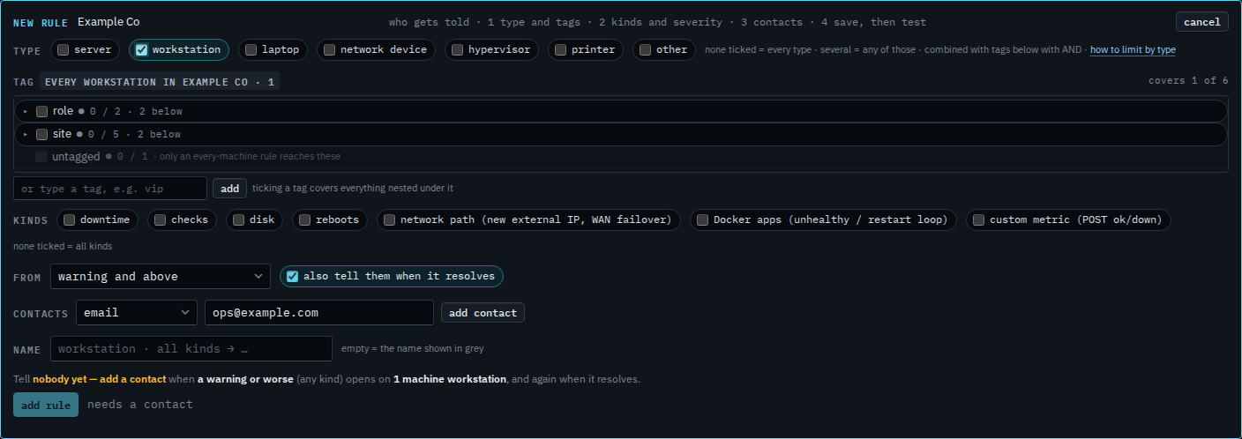The image size is (1242, 439).
Task: Enable the disk kind checkbox
Action: point(238,219)
